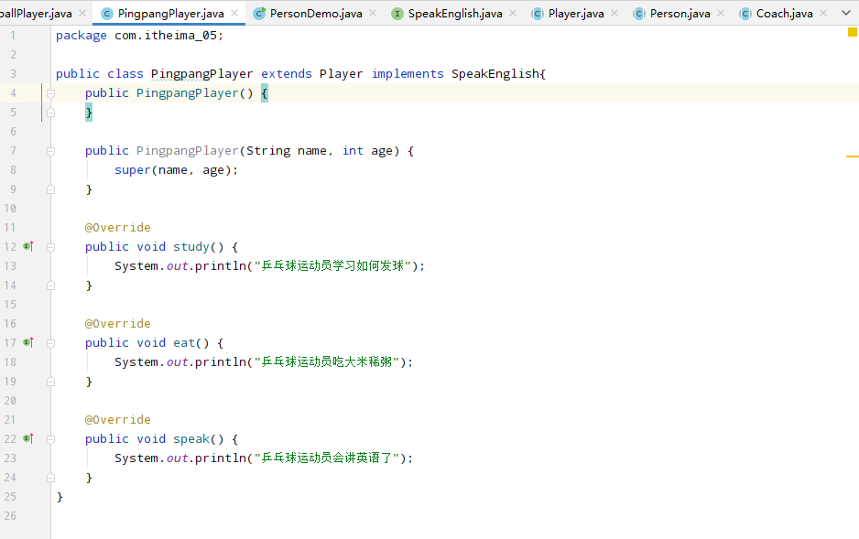Click the runnable class icon on PersonDemo.java tab
Viewport: 859px width, 539px height.
[259, 13]
